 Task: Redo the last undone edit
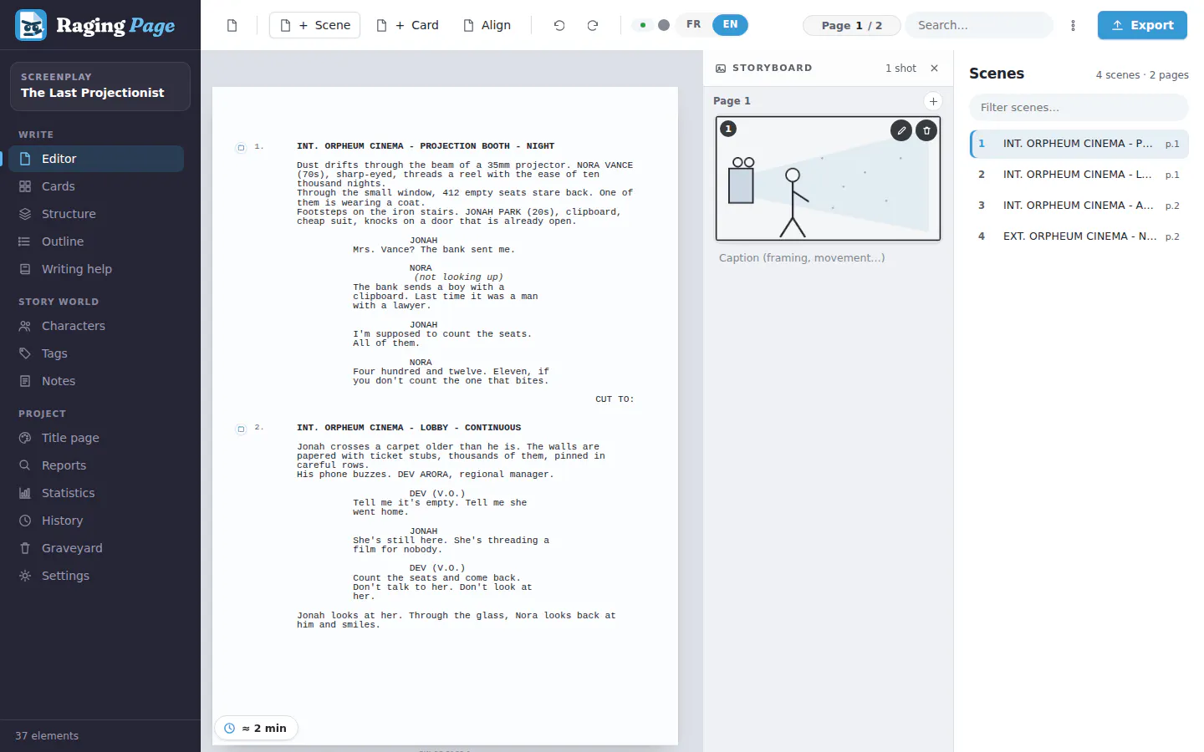593,25
